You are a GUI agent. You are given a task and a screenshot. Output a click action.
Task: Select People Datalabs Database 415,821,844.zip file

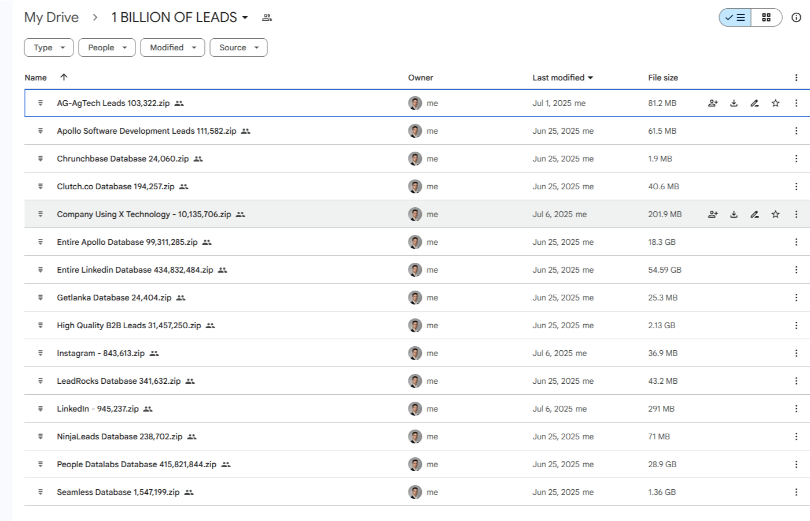tap(137, 464)
